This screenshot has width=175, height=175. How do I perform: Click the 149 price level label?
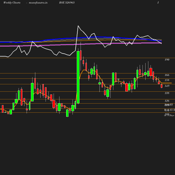tap(167, 86)
